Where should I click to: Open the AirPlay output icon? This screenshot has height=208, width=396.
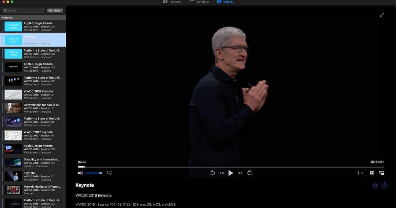point(110,173)
